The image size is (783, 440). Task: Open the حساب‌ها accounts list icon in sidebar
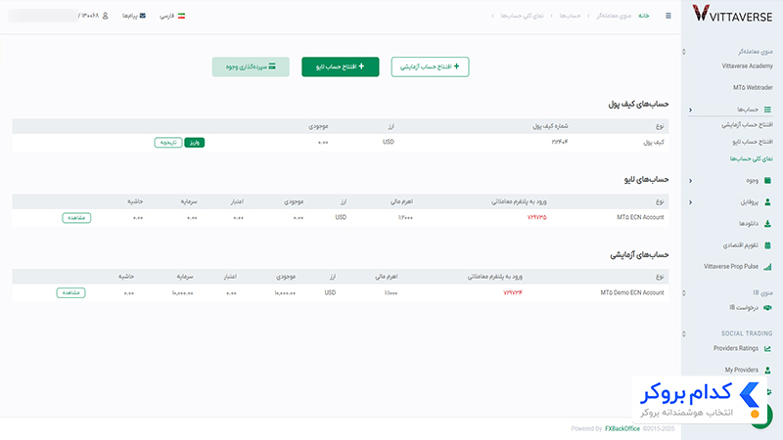click(767, 110)
